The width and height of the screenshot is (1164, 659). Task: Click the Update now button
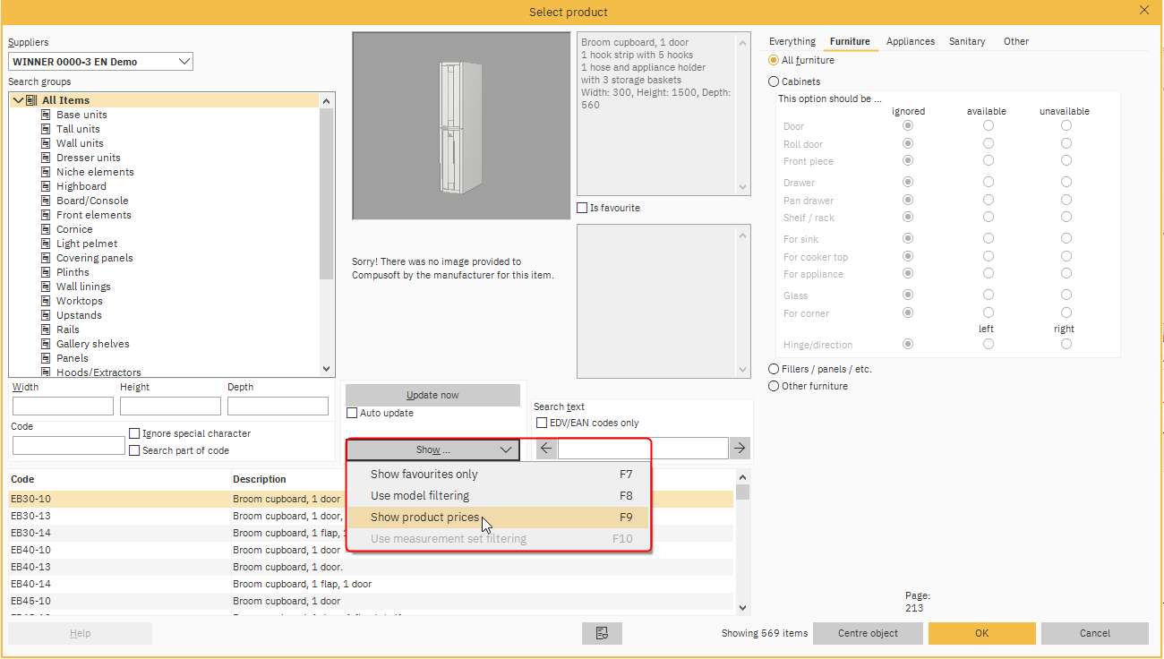coord(432,395)
